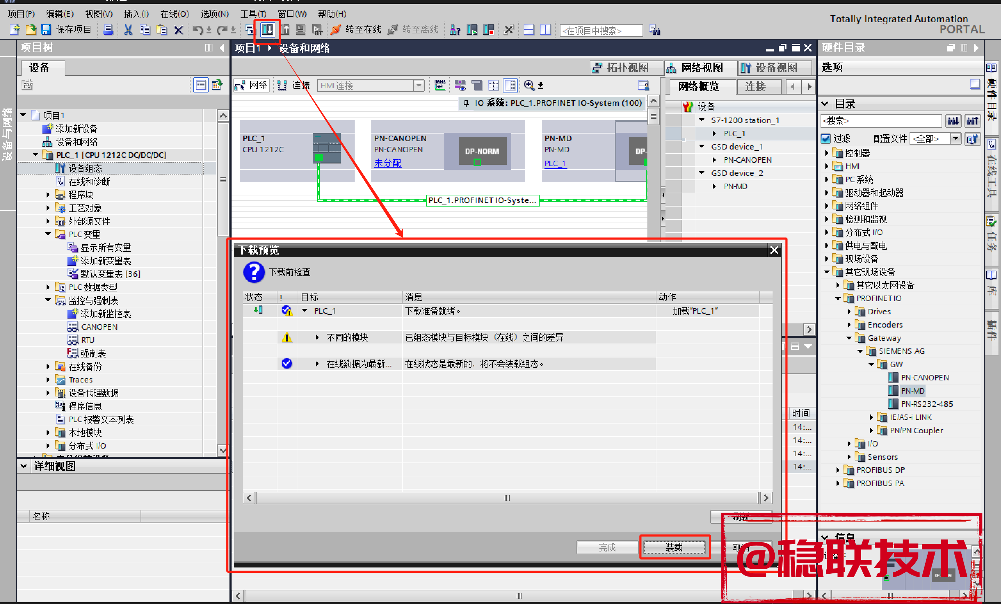Click the download preview horizontal scrollbar
Image resolution: width=1001 pixels, height=604 pixels.
coord(507,498)
